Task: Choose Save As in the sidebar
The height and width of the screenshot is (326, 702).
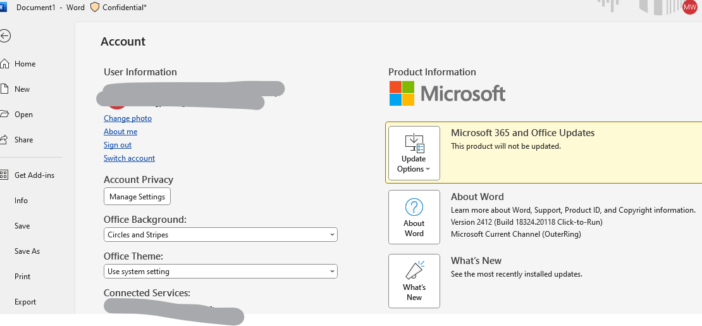Action: point(27,251)
